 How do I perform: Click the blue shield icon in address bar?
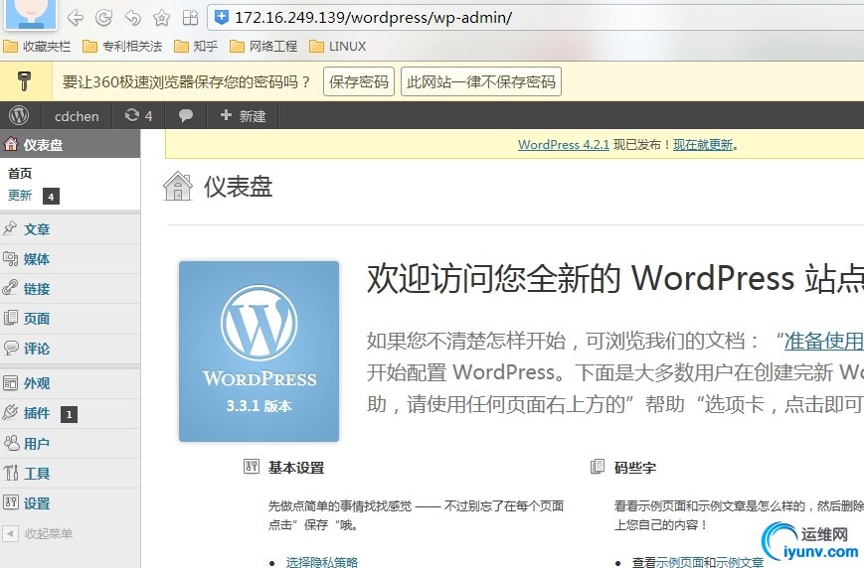tap(221, 18)
